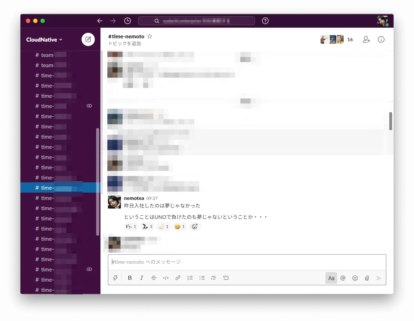Insert a link using the link icon
The height and width of the screenshot is (321, 414).
178,278
